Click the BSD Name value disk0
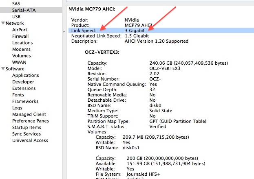254x179 pixels. [155, 105]
